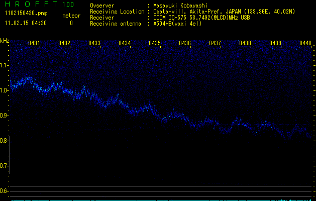Click the 0440 time marker
The image size is (316, 201).
305,43
